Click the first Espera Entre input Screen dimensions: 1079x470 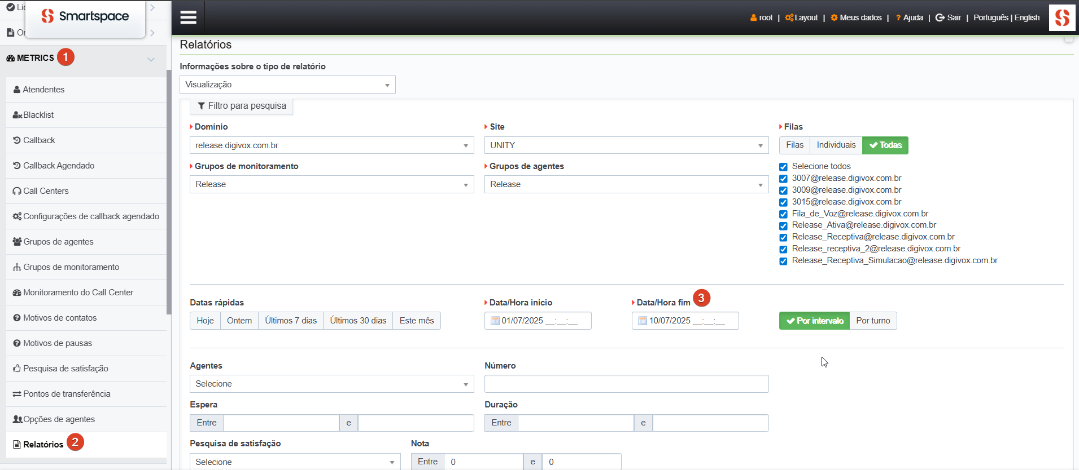click(281, 423)
